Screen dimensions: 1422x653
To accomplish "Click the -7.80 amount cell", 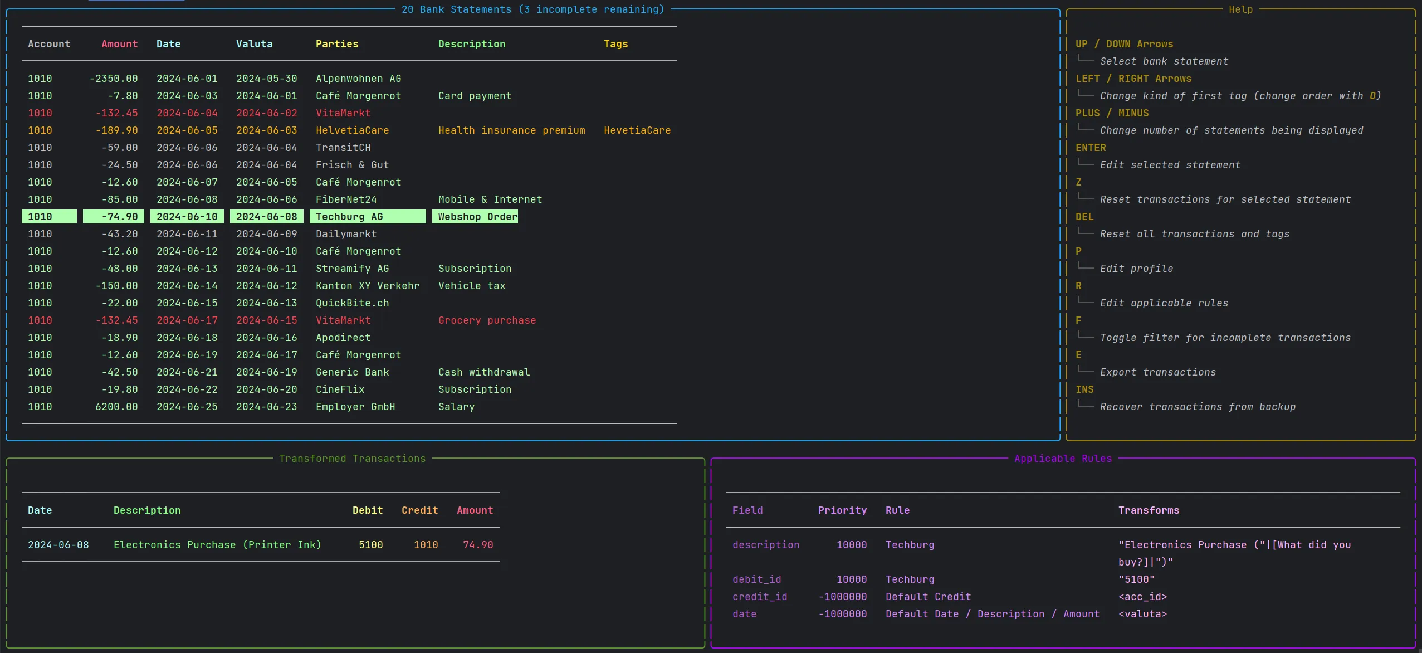I will (123, 96).
